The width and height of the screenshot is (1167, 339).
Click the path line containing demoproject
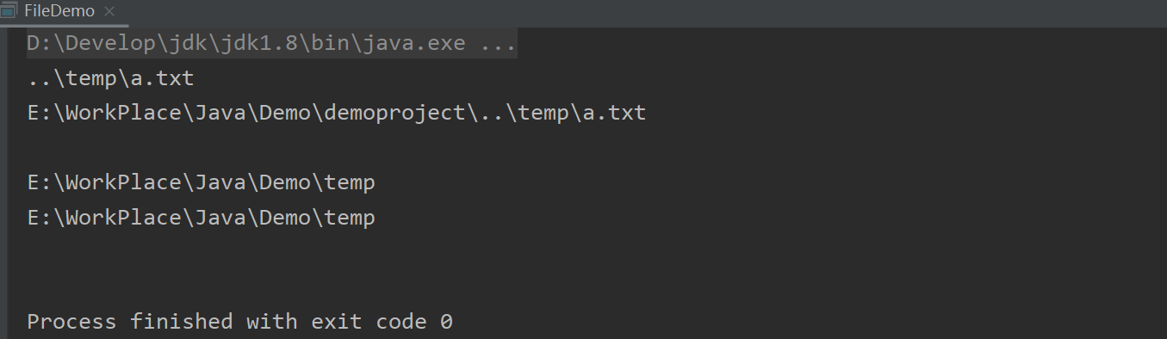point(337,114)
